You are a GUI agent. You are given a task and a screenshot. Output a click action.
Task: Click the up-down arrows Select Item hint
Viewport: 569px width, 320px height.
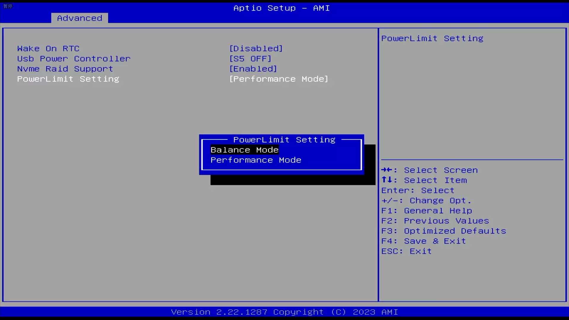coord(424,180)
